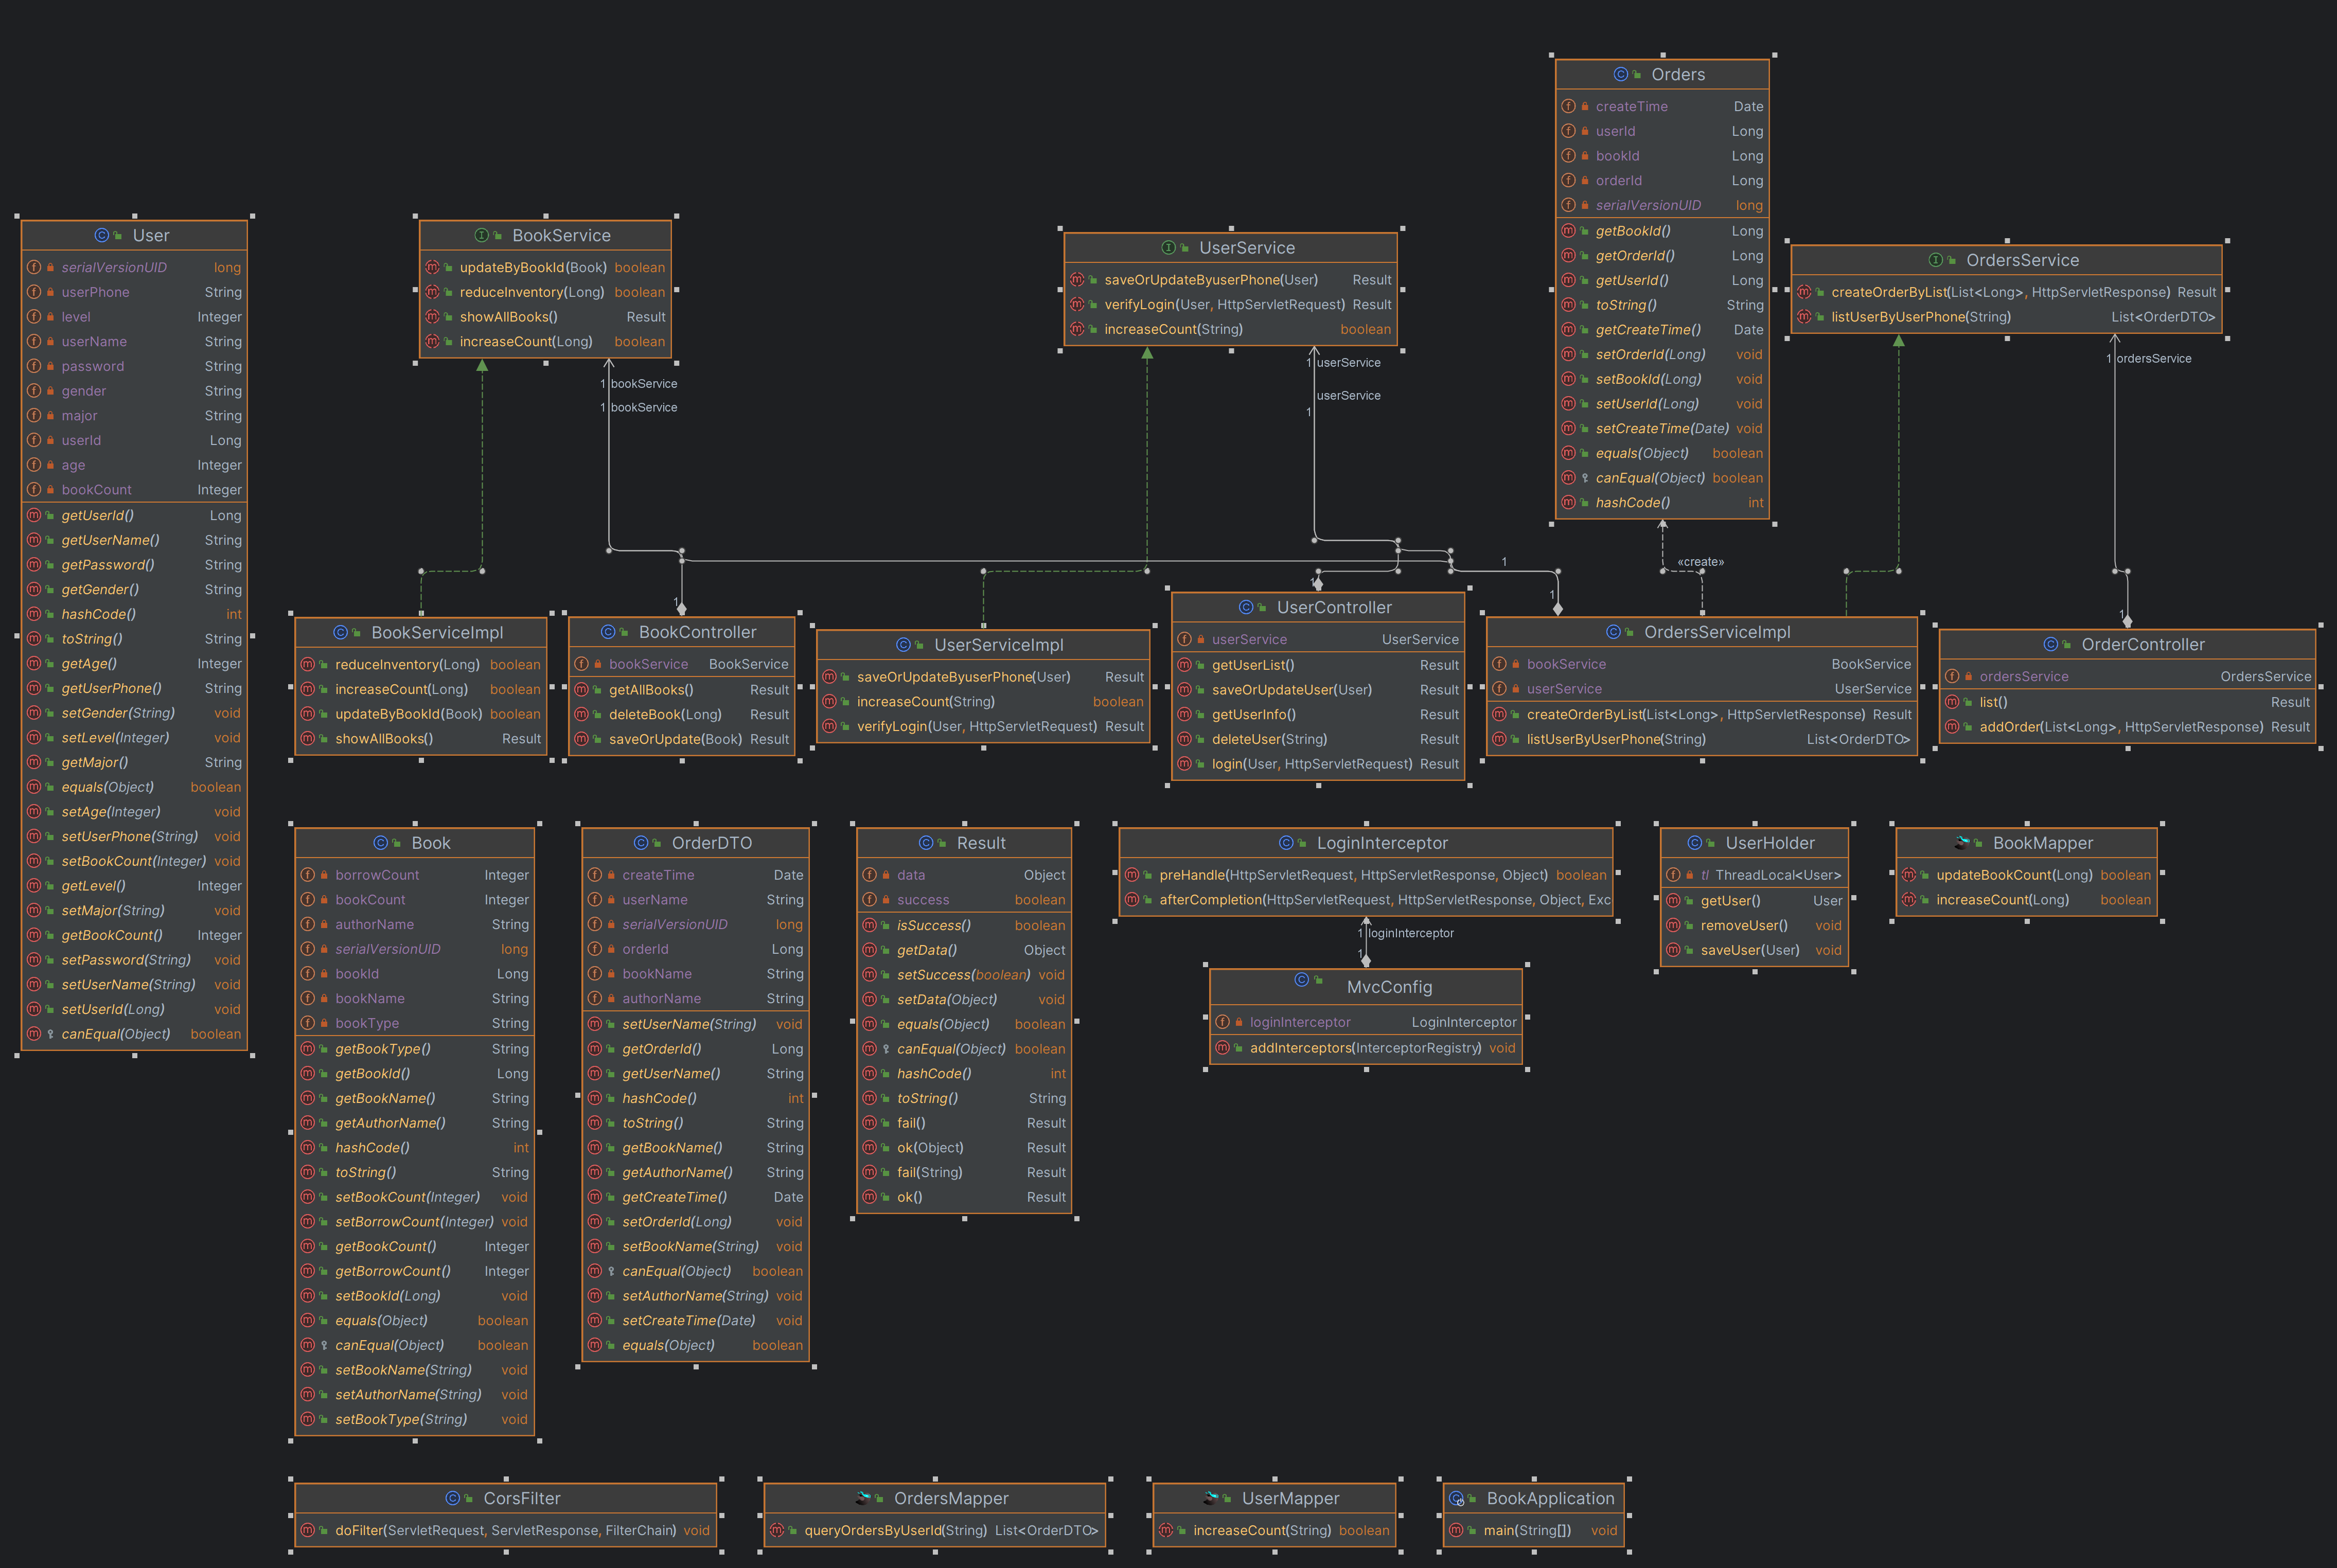This screenshot has width=2337, height=1568.
Task: Click the showAllBooks() method in BookService
Action: click(x=508, y=317)
